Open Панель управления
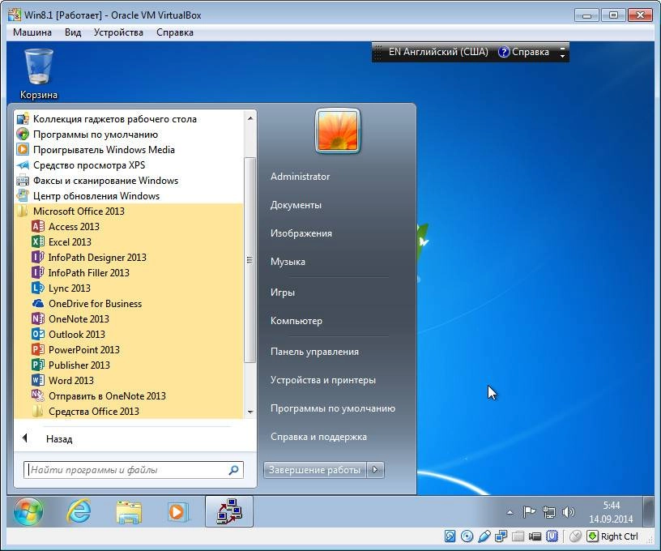 coord(314,352)
